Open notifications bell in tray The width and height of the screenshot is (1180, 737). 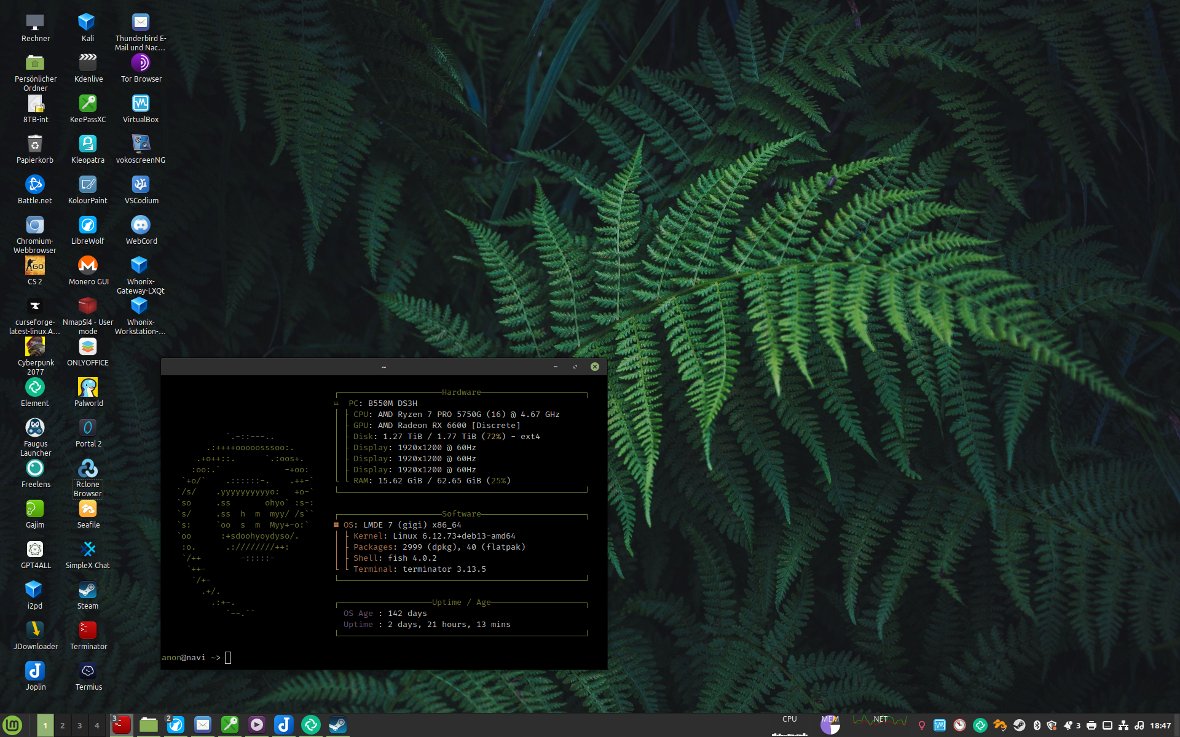coord(1068,725)
